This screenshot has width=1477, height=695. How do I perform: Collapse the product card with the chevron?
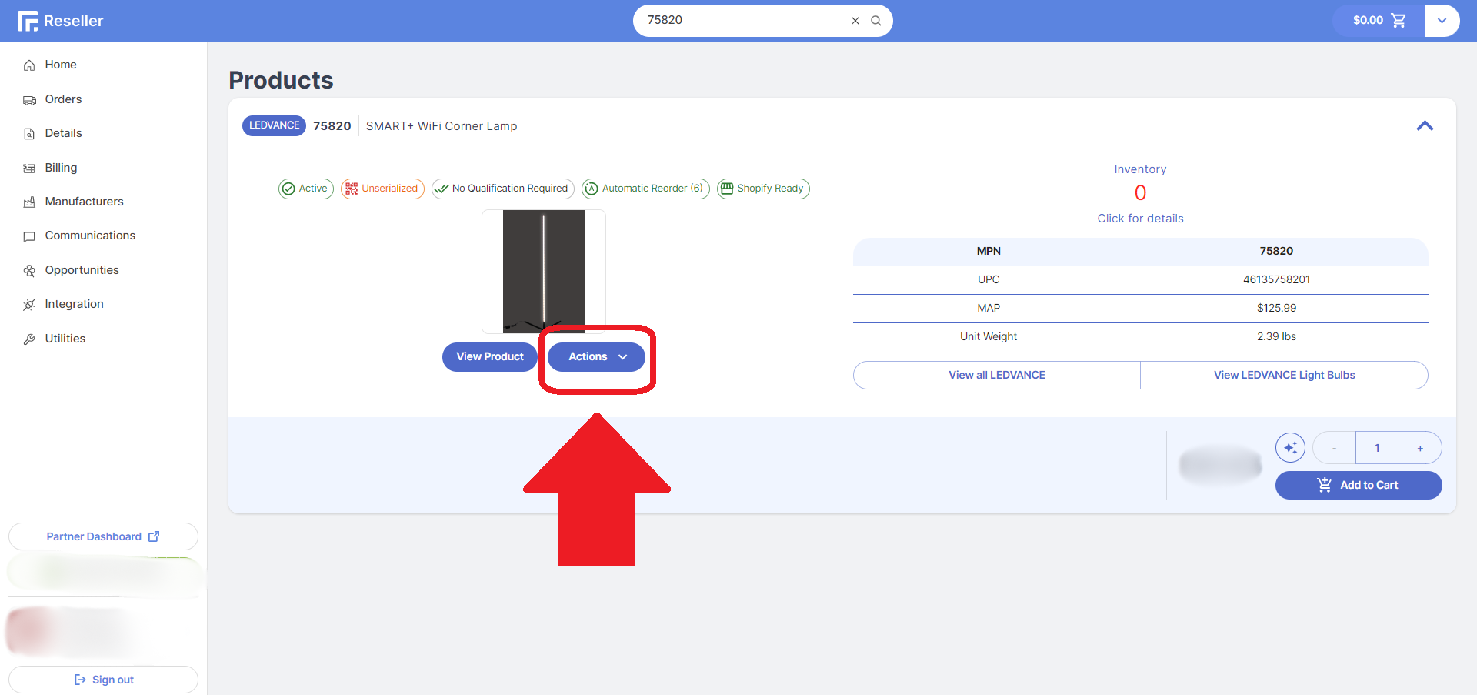[x=1425, y=125]
